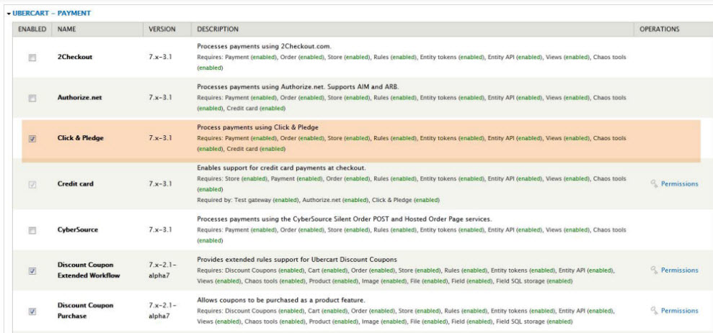
Task: Open Permissions link for Credit card
Action: pos(679,183)
